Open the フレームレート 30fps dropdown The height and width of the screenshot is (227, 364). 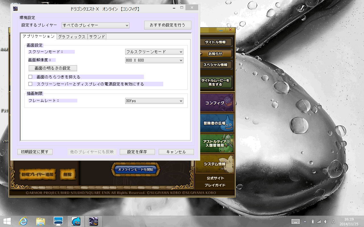pyautogui.click(x=154, y=101)
